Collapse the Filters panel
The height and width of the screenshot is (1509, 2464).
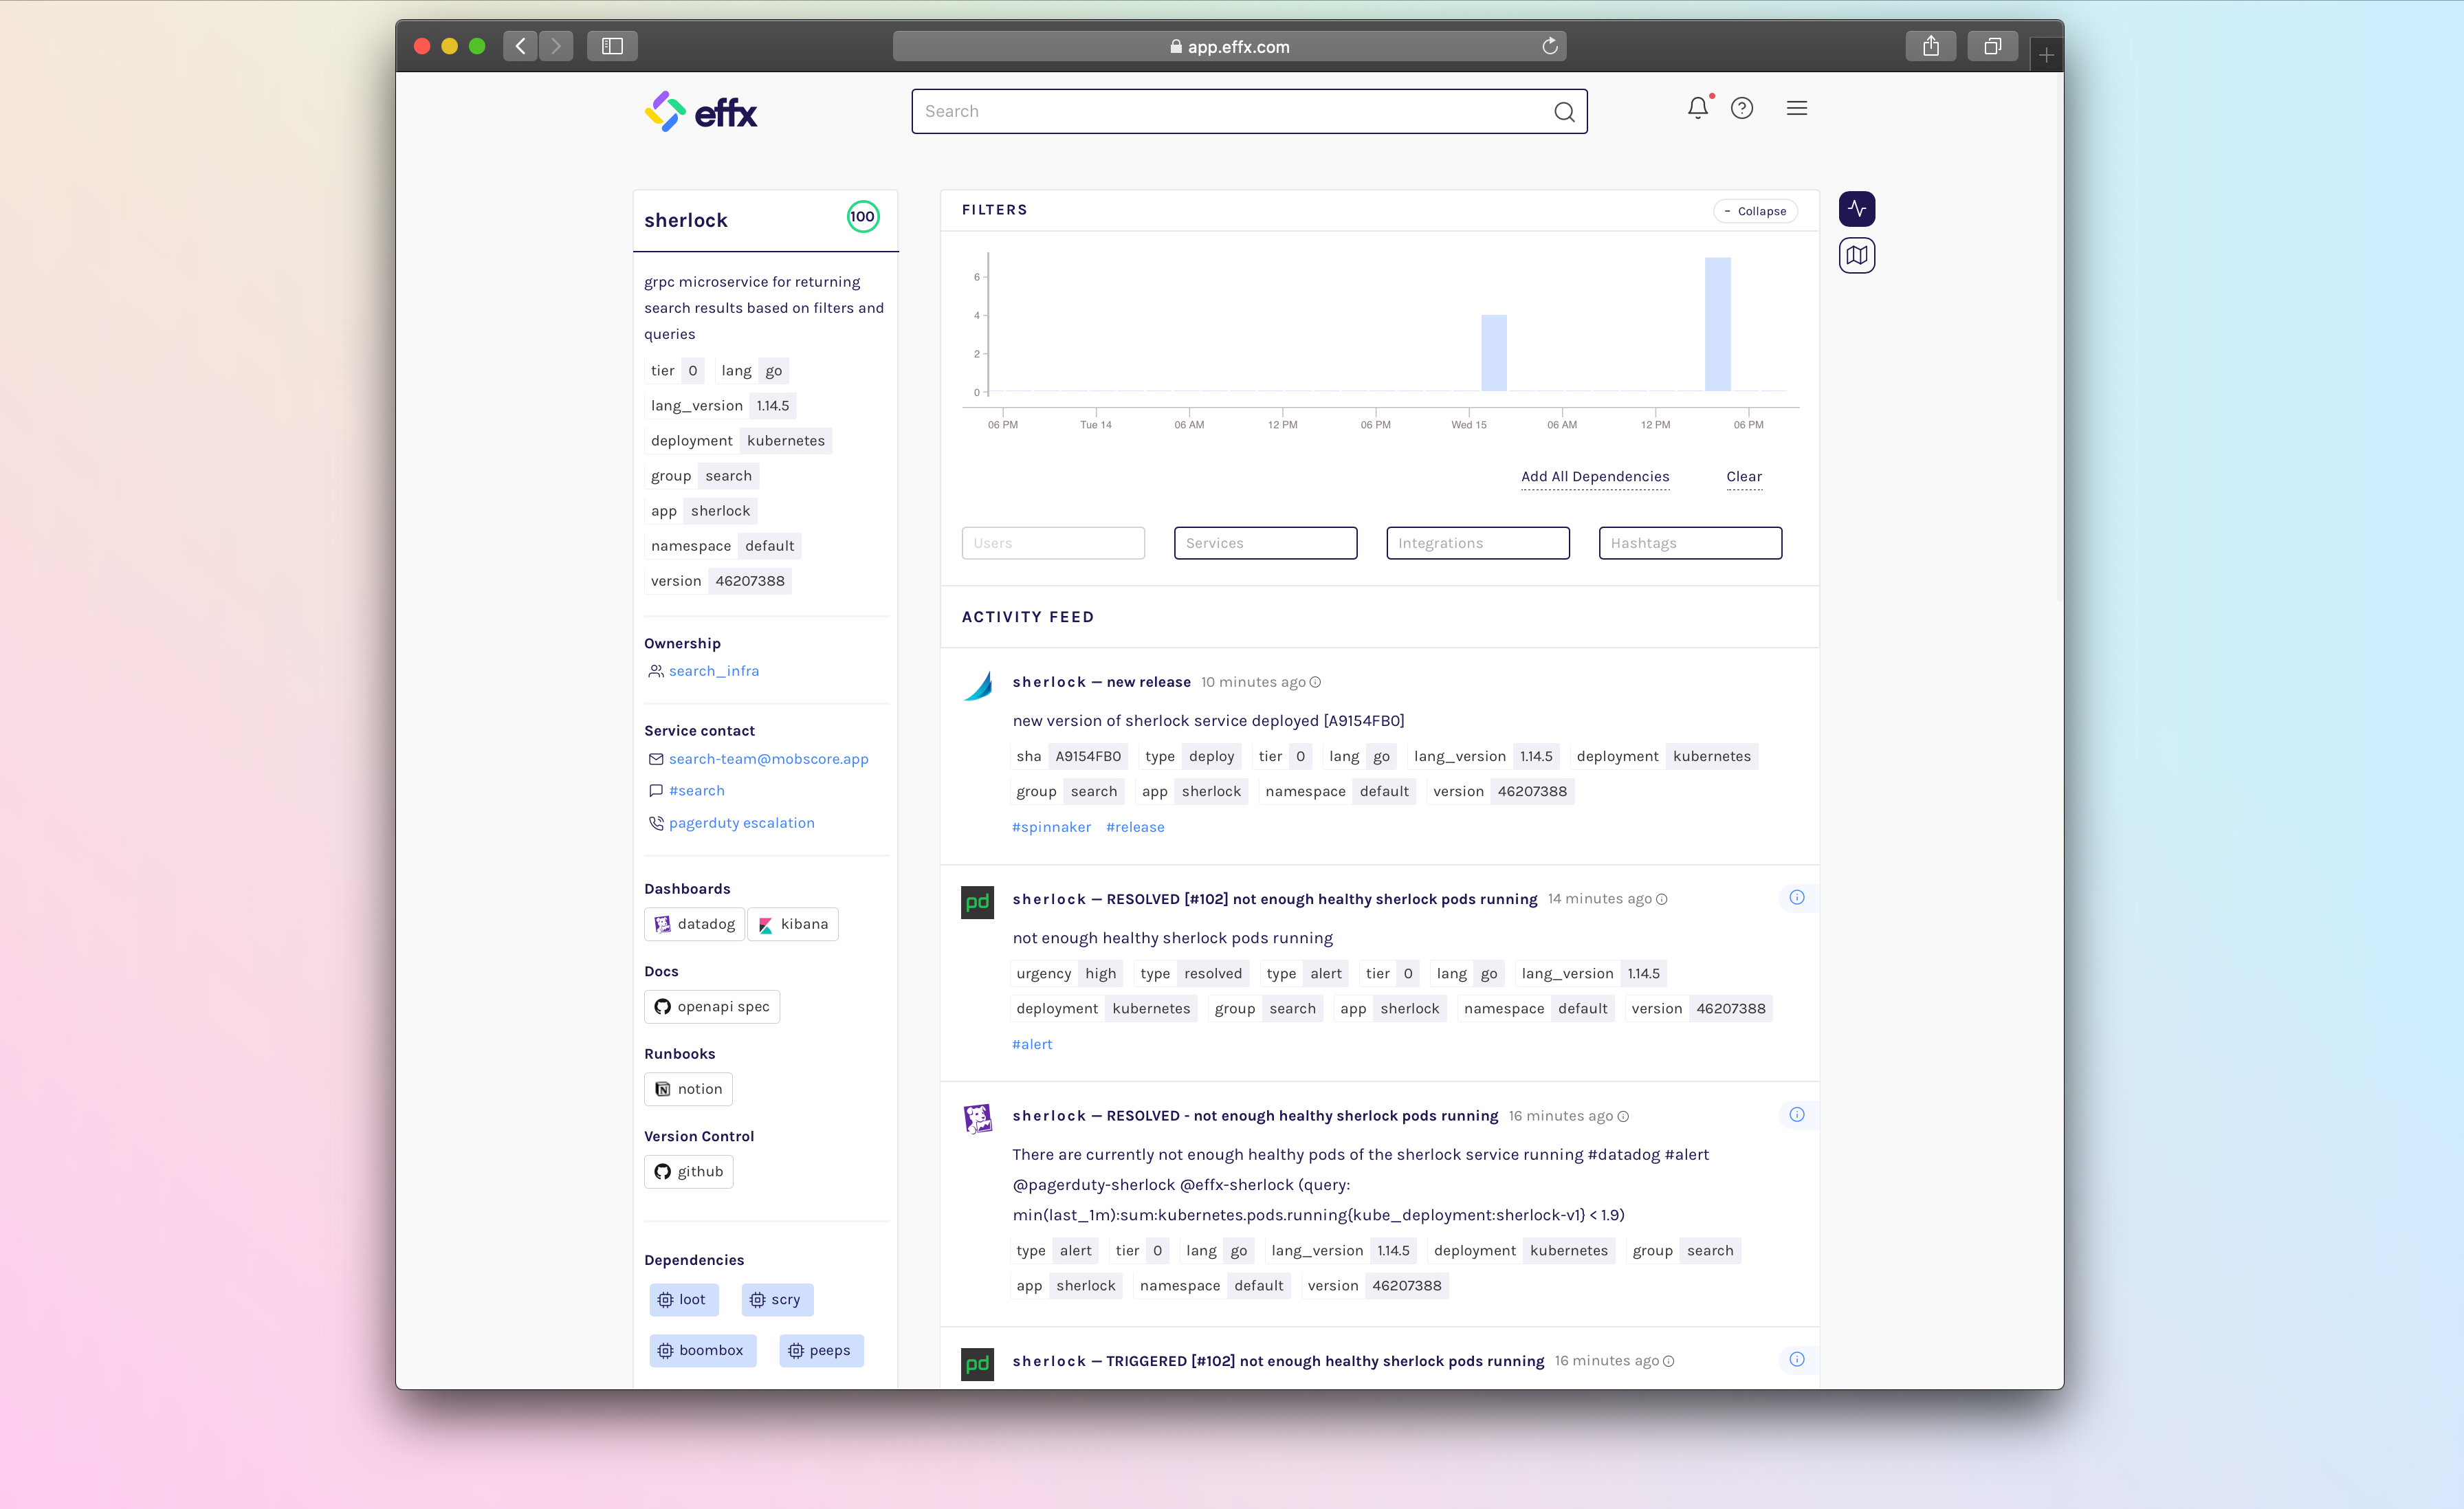click(1755, 211)
